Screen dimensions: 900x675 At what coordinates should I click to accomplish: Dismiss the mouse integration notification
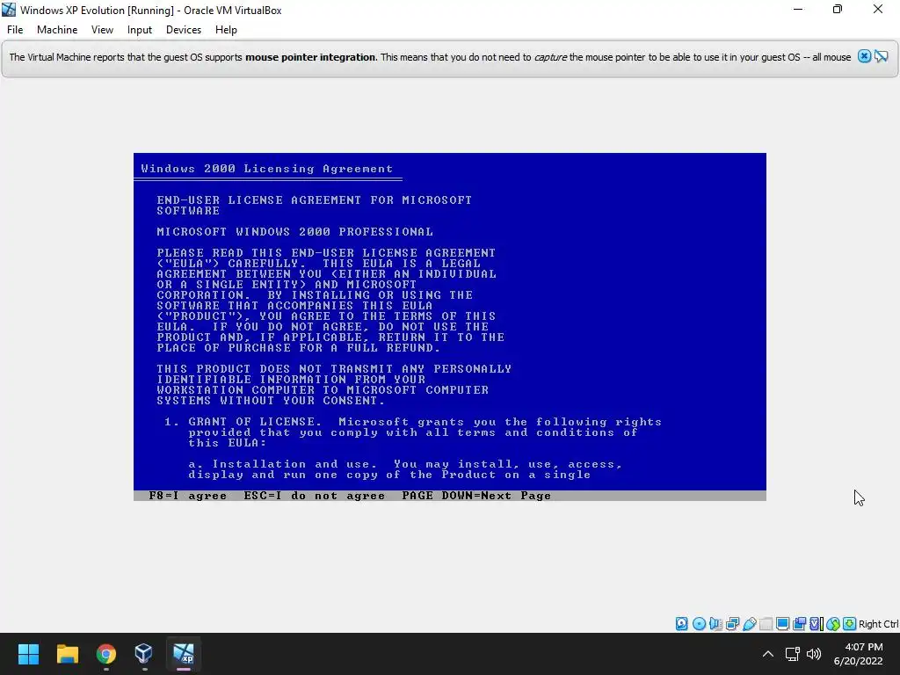[x=865, y=56]
